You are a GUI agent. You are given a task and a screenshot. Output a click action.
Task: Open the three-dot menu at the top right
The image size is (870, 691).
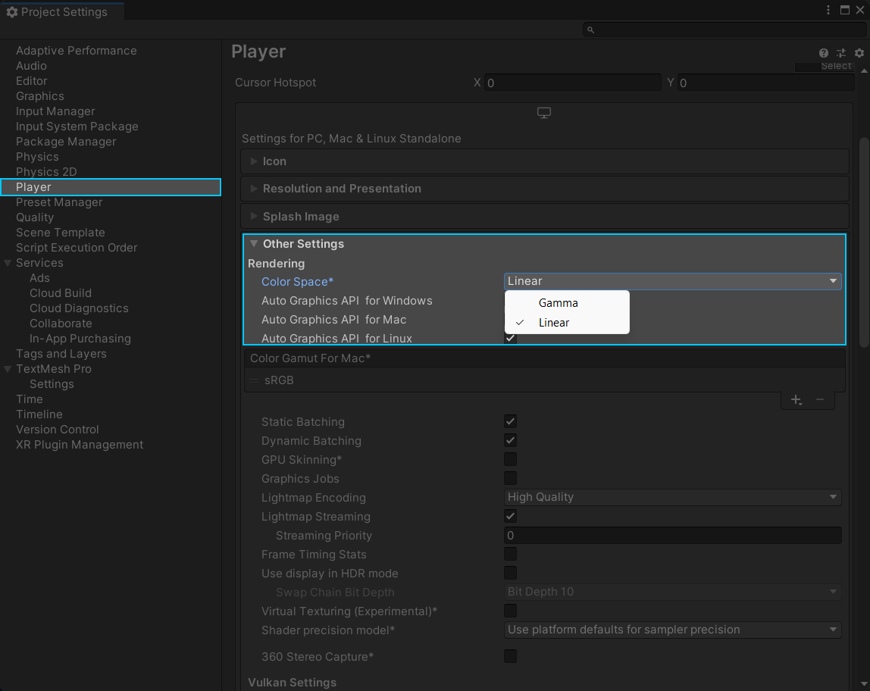coord(828,9)
